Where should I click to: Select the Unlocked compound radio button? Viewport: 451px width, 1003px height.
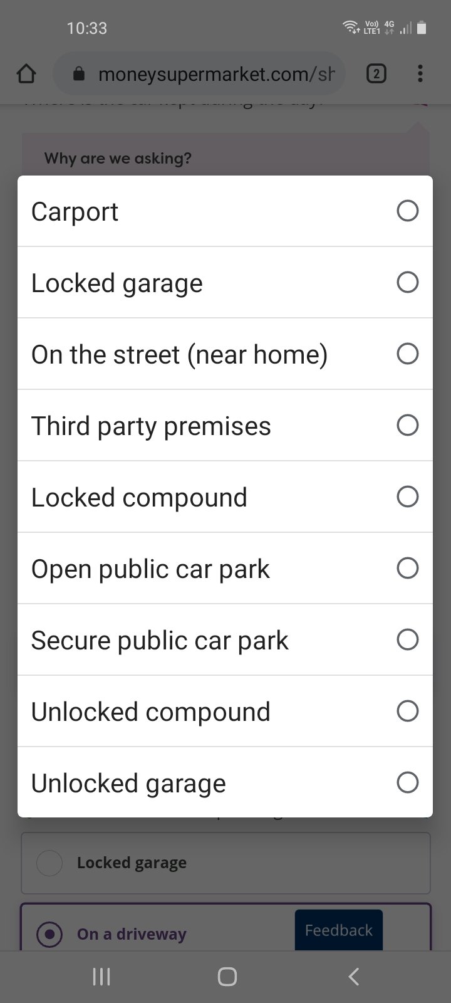[407, 712]
